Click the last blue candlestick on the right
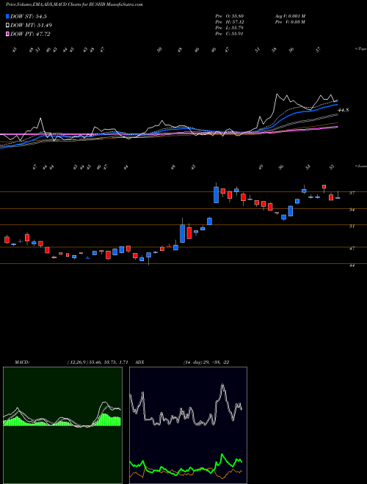The width and height of the screenshot is (367, 484). click(338, 198)
